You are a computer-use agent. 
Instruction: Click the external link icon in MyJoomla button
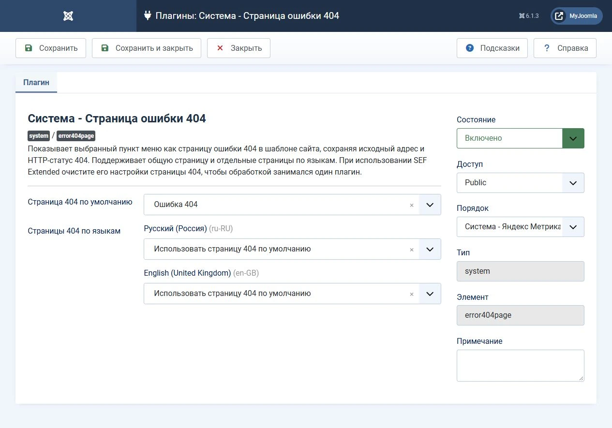(559, 16)
